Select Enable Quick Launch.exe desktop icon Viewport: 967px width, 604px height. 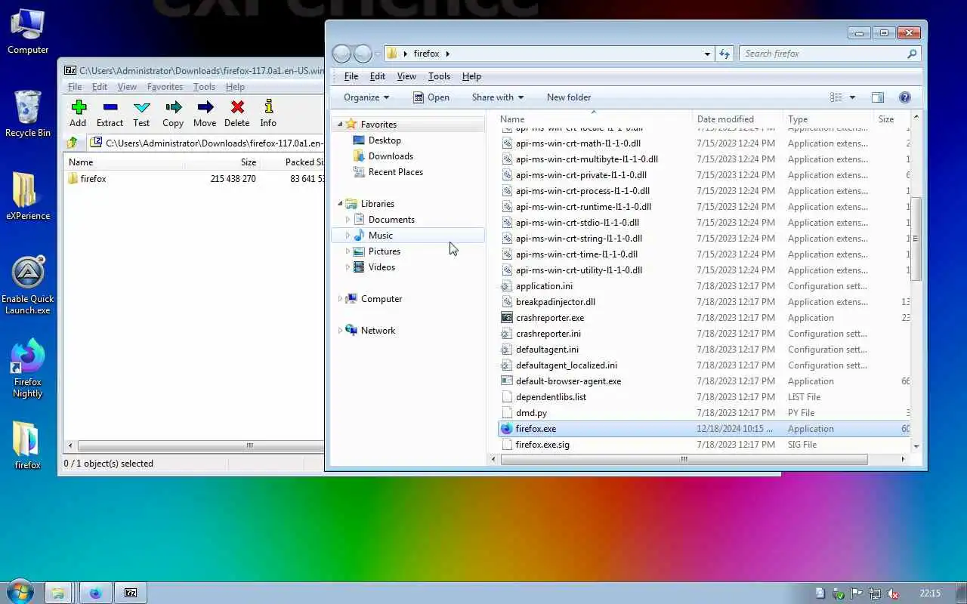click(28, 285)
